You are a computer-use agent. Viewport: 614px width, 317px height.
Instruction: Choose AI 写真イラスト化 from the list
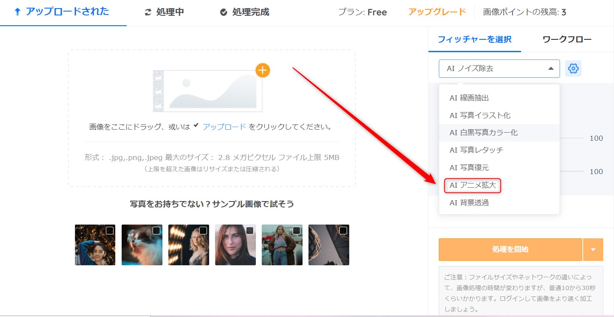click(499, 116)
